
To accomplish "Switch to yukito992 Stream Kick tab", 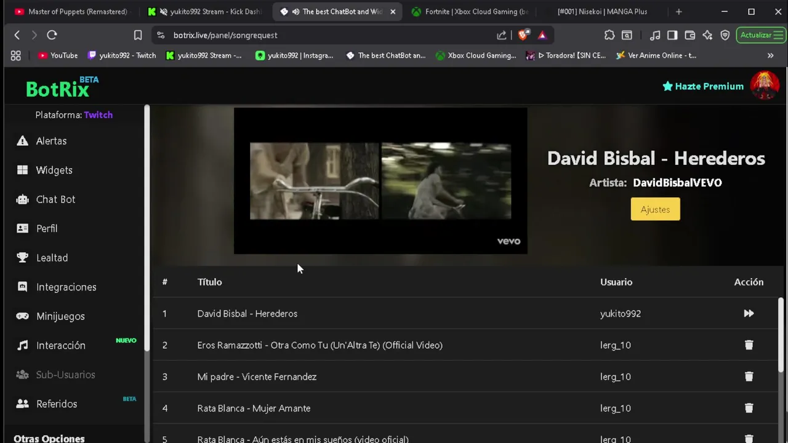I will coord(205,12).
